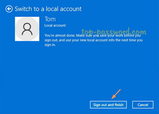Image resolution: width=159 pixels, height=114 pixels.
Task: Click the text line starting with sign out, and use
Action: pyautogui.click(x=94, y=40)
